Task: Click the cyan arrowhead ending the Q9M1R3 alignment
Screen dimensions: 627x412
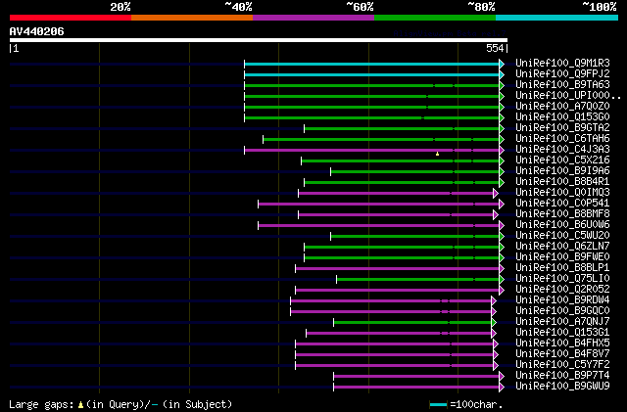Action: click(x=502, y=64)
